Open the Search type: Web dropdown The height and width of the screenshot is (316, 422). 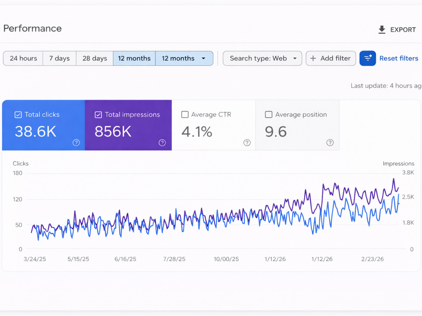[x=262, y=58]
